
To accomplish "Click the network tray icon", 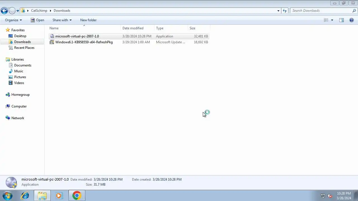I will coord(323,196).
